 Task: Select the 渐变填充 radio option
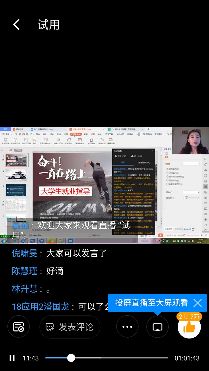pyautogui.click(x=167, y=173)
